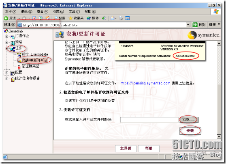Click the 扫描作业 magnifier icon

[13, 37]
